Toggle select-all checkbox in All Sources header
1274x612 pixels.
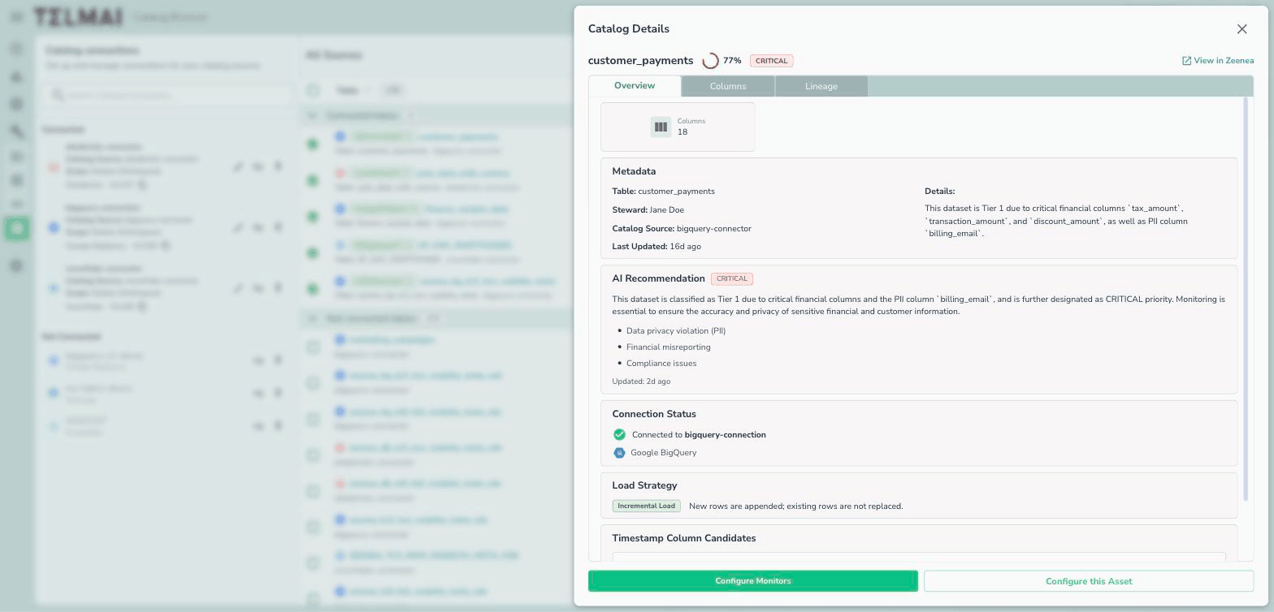pyautogui.click(x=314, y=90)
